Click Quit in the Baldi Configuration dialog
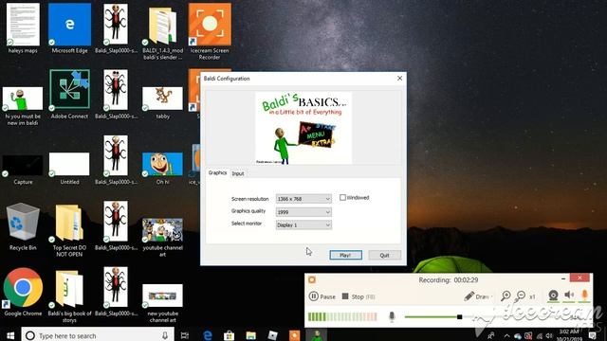Viewport: 607px width, 341px height. coord(384,255)
